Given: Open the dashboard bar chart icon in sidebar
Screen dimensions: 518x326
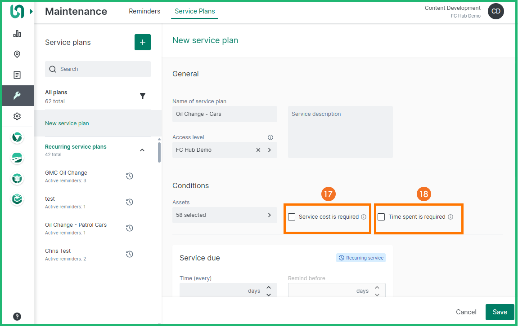Looking at the screenshot, I should coord(17,34).
